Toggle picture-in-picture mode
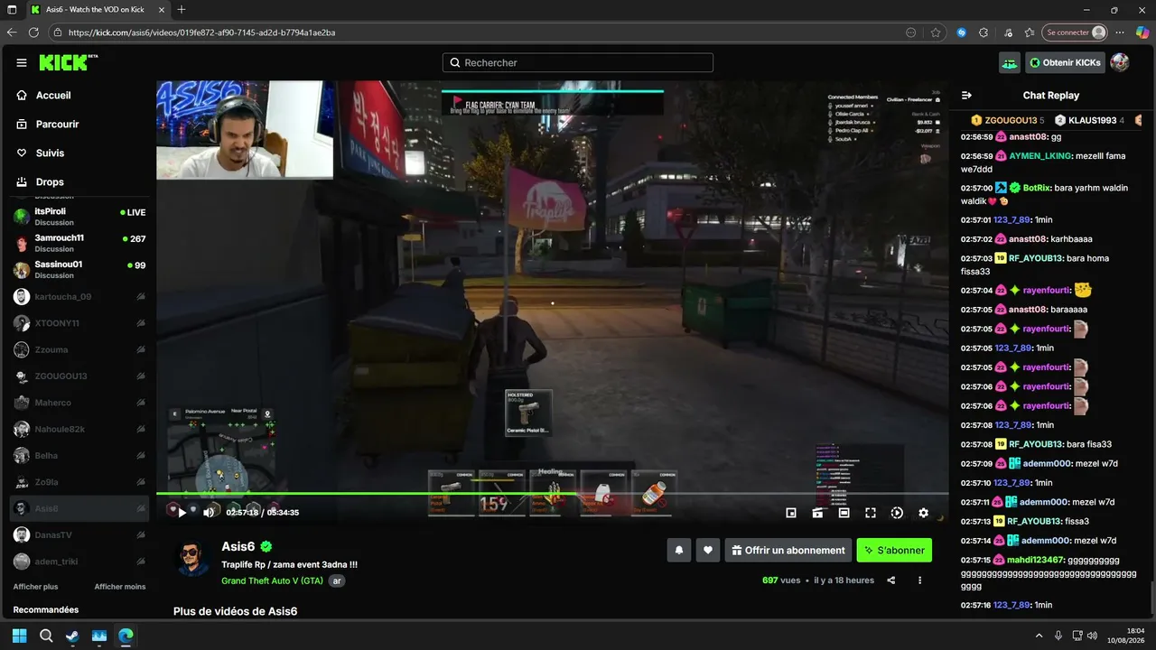Image resolution: width=1156 pixels, height=650 pixels. [x=791, y=513]
